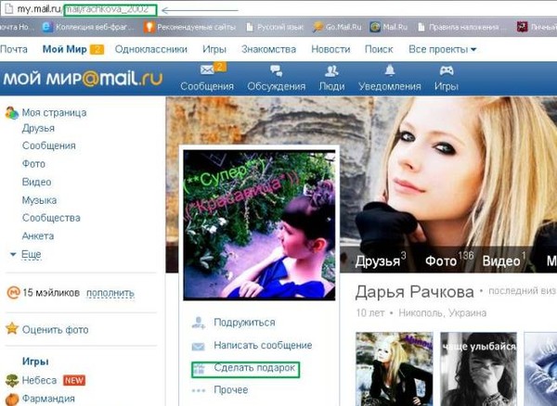
Task: Open the Mail.Ru bookmark
Action: 388,27
